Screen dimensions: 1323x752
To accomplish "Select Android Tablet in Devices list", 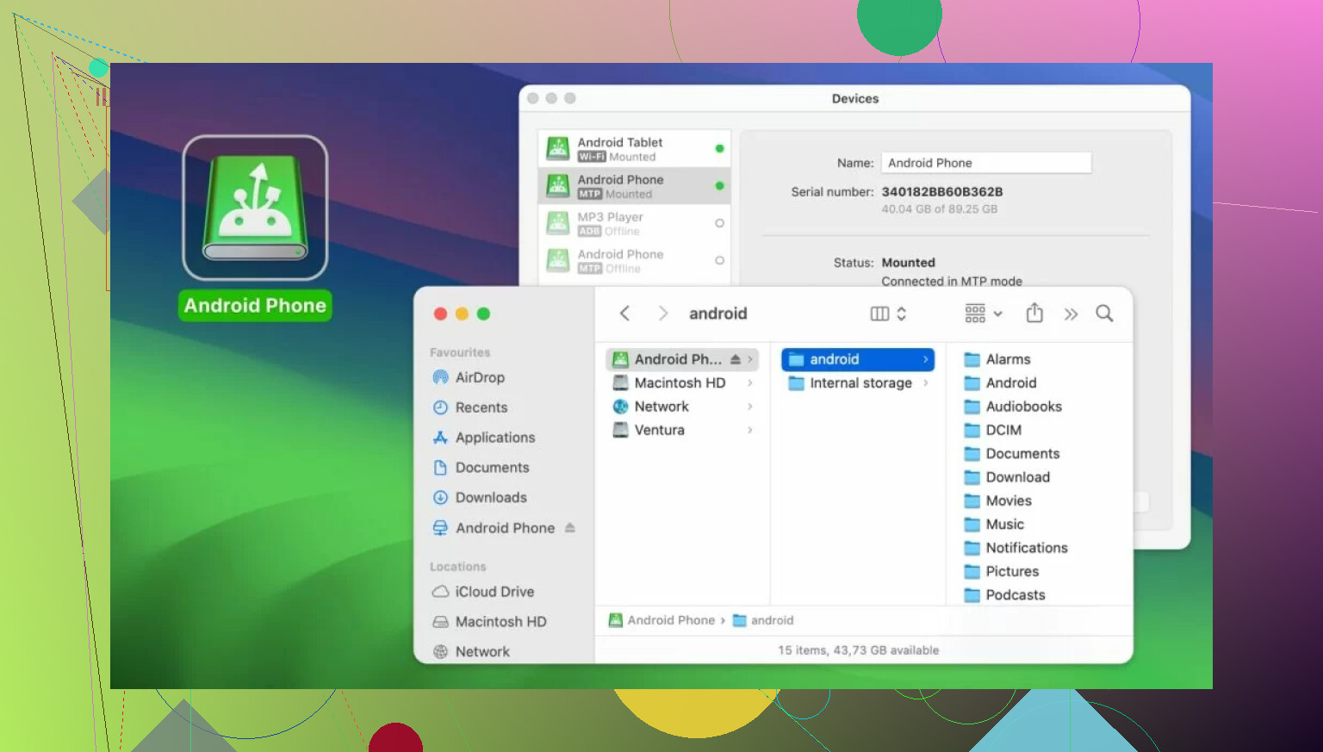I will (634, 149).
